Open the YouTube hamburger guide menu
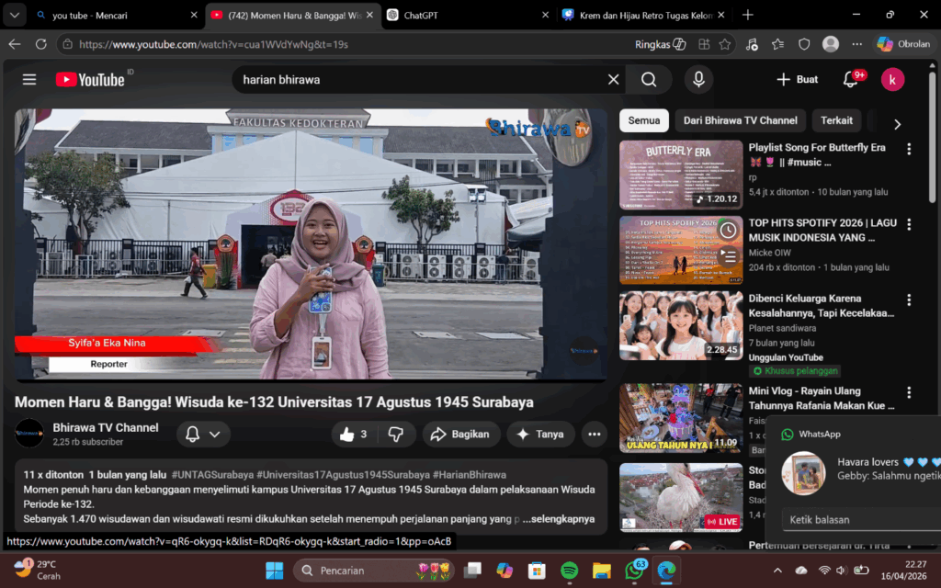The height and width of the screenshot is (588, 941). click(x=29, y=80)
